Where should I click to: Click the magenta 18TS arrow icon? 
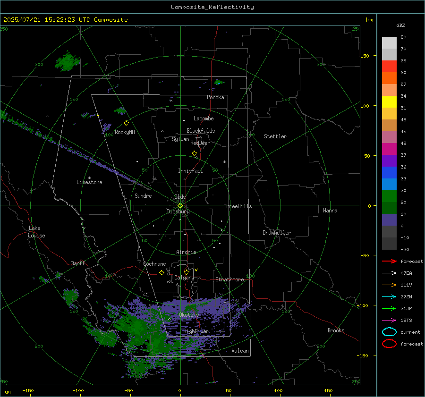click(389, 321)
